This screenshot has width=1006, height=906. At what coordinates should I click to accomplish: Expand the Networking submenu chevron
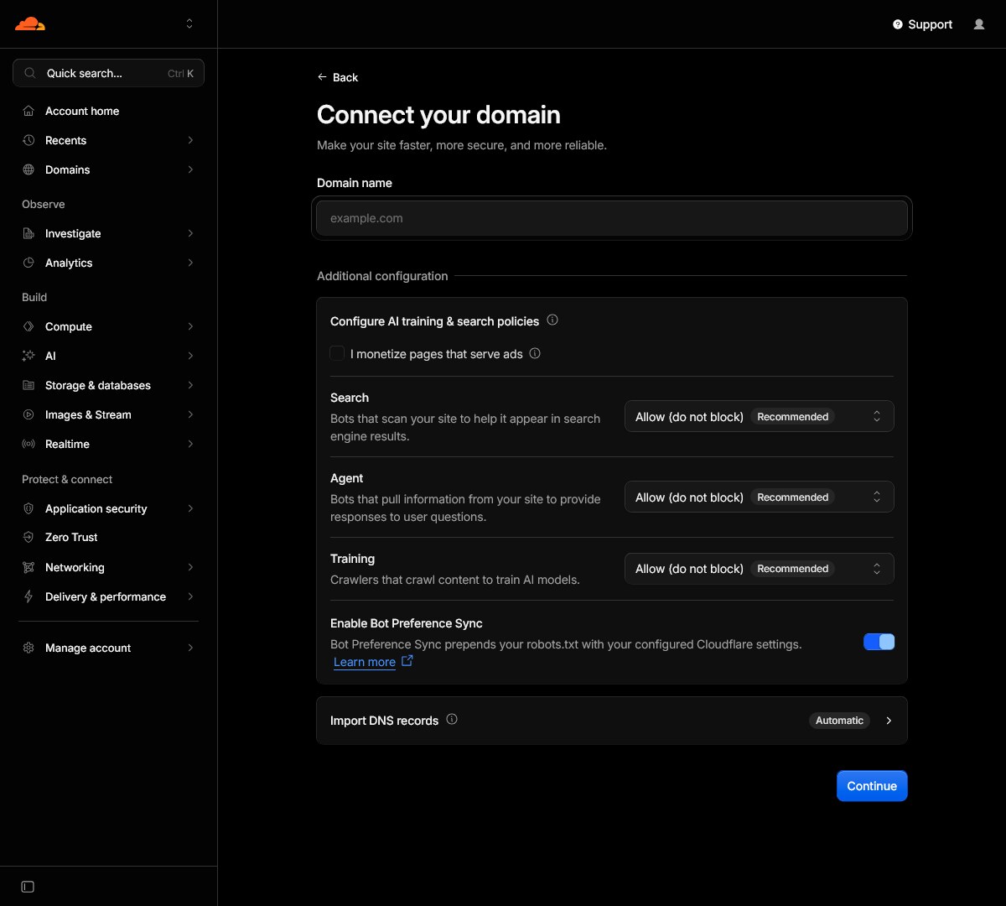(190, 567)
